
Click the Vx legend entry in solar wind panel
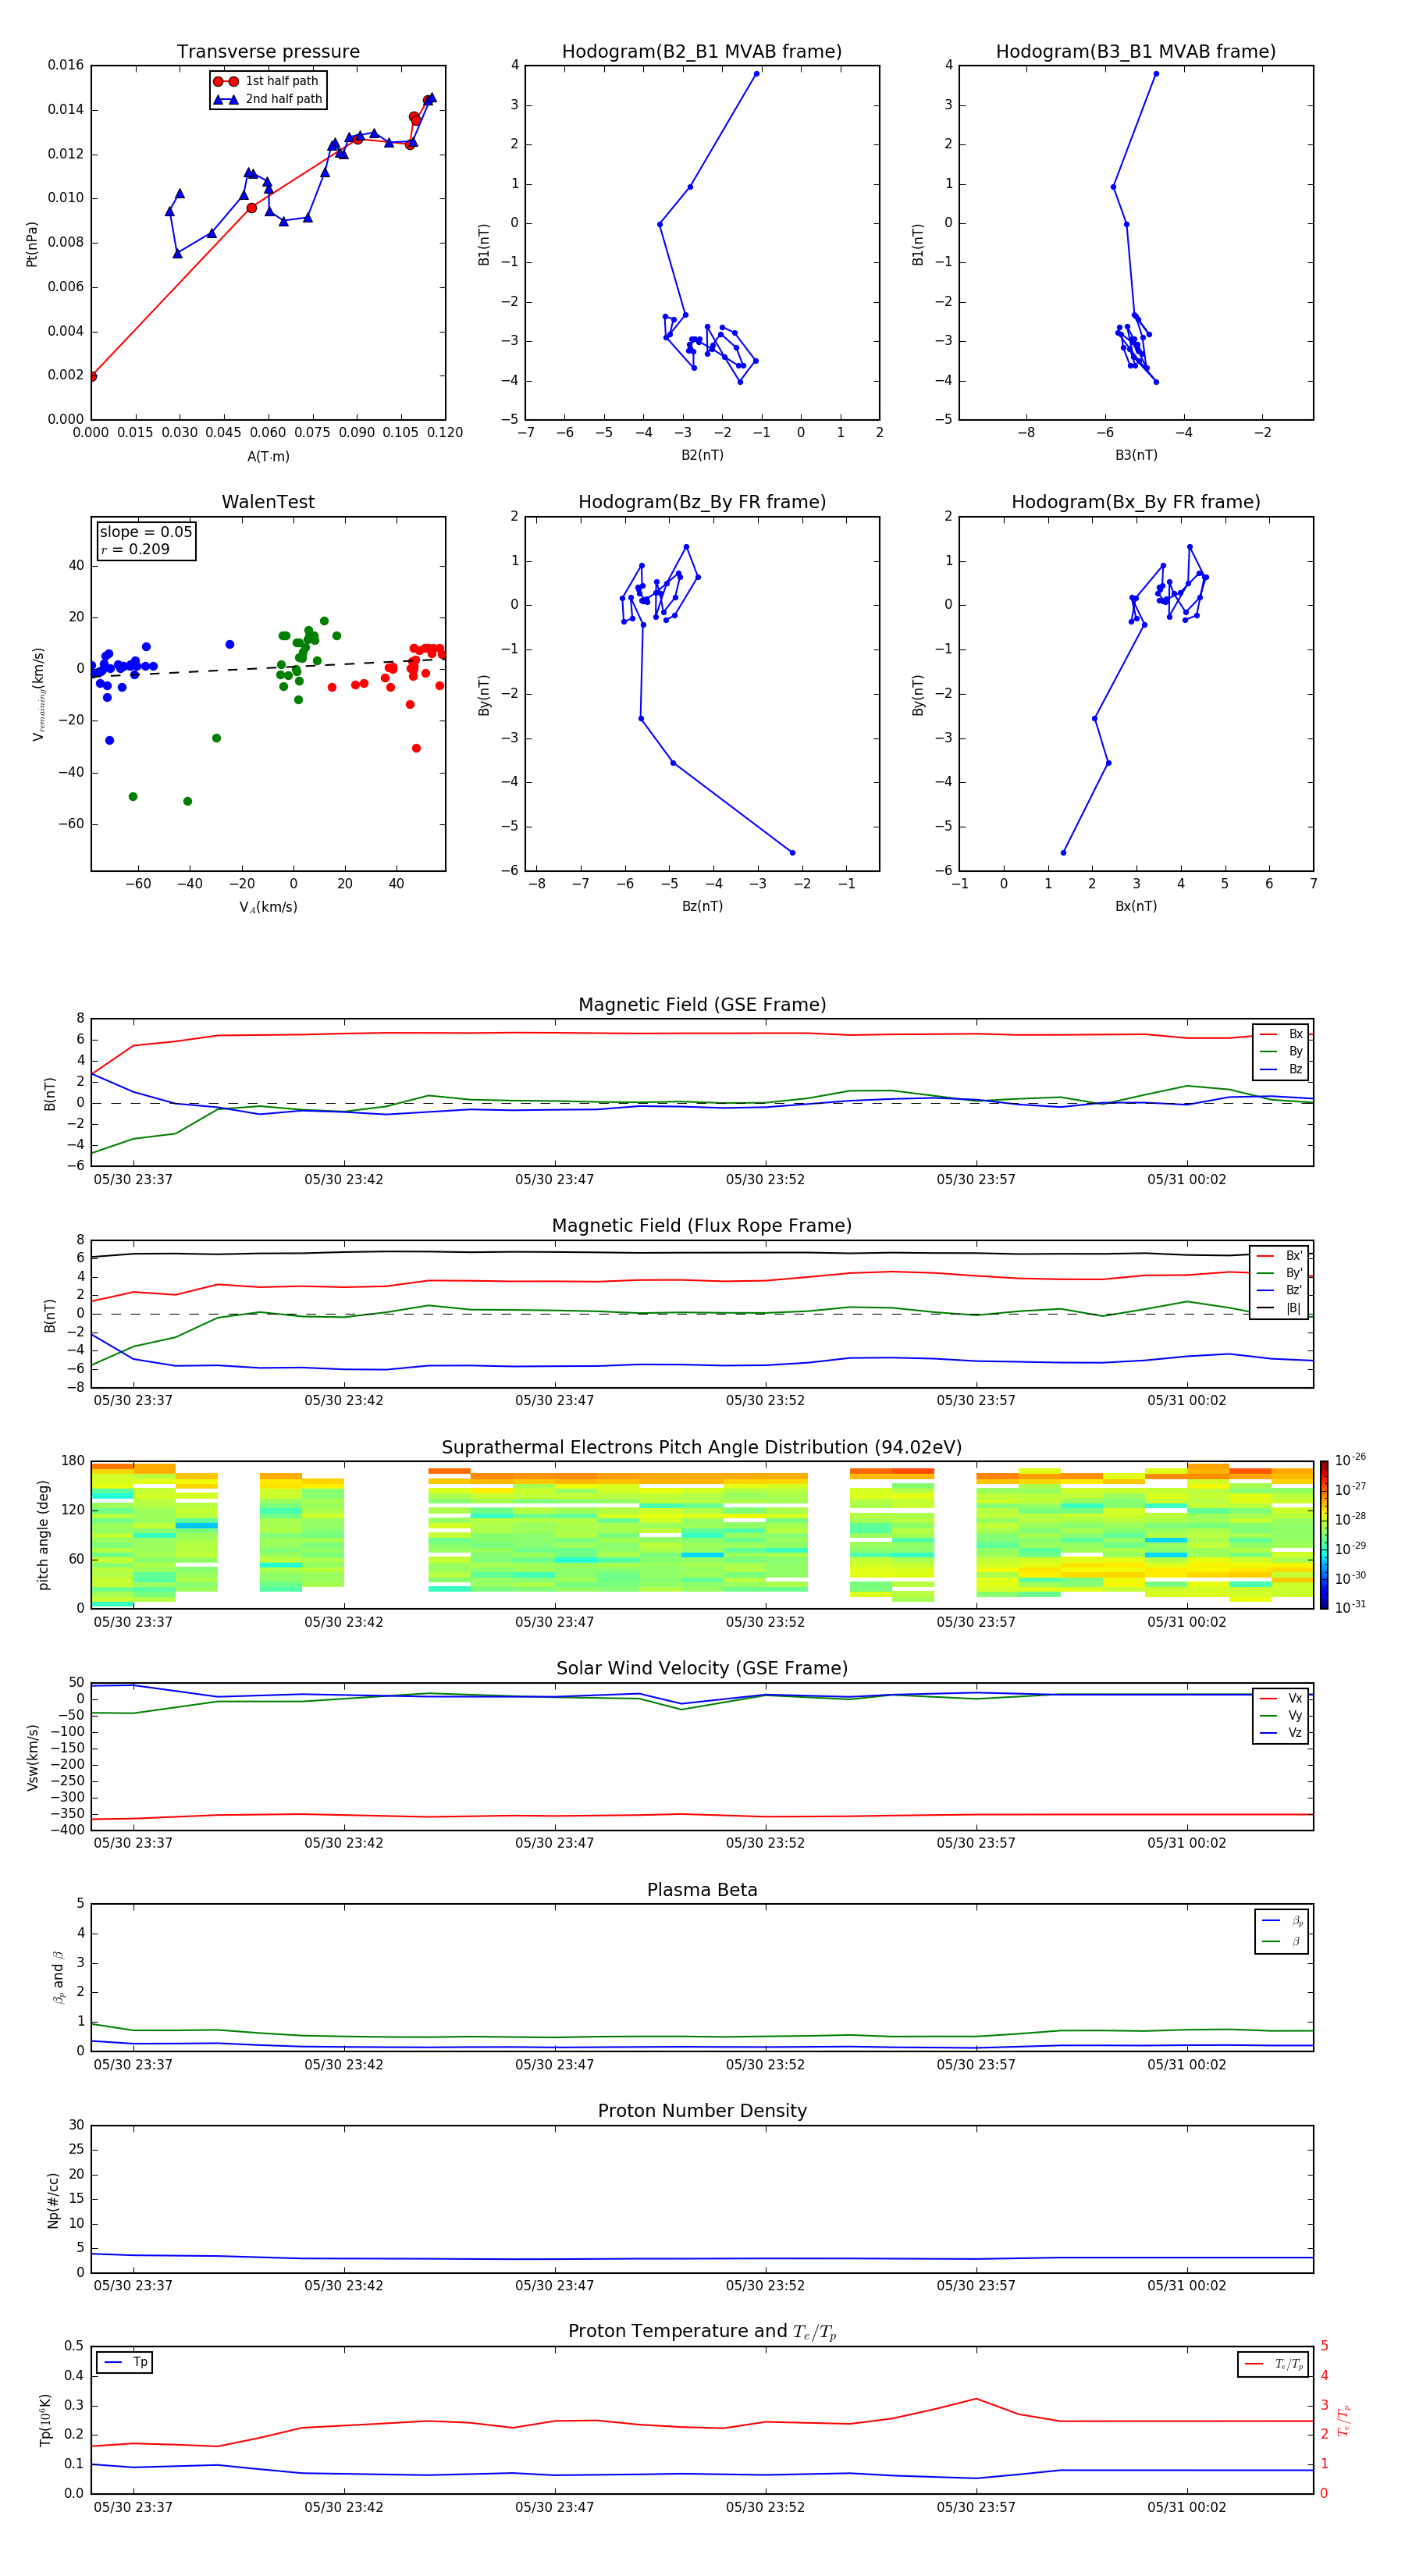pyautogui.click(x=1281, y=1699)
